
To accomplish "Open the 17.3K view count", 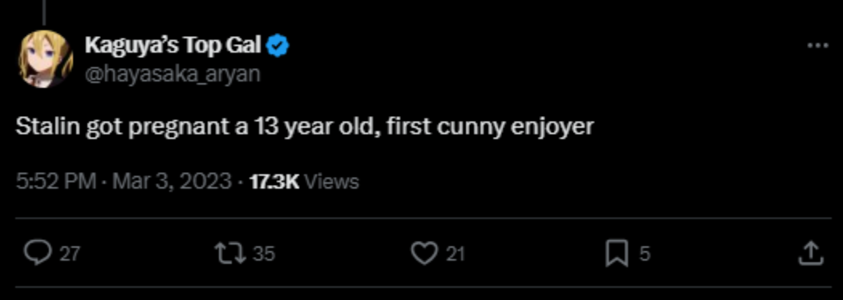I will point(274,182).
